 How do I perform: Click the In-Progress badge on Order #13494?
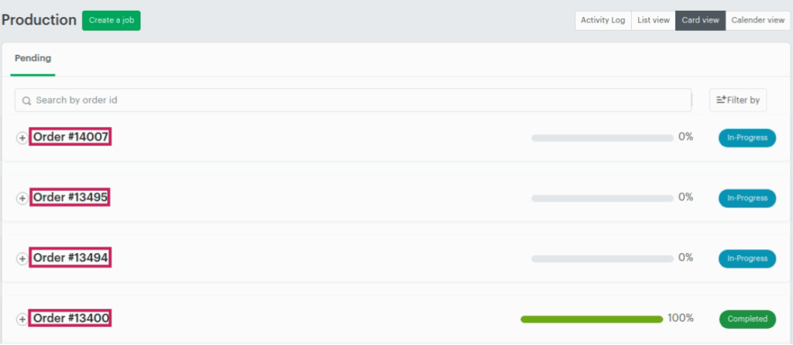point(747,258)
